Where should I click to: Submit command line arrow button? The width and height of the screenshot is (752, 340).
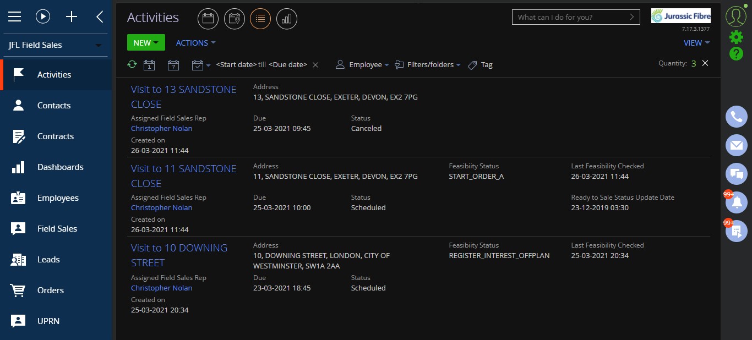(x=633, y=17)
